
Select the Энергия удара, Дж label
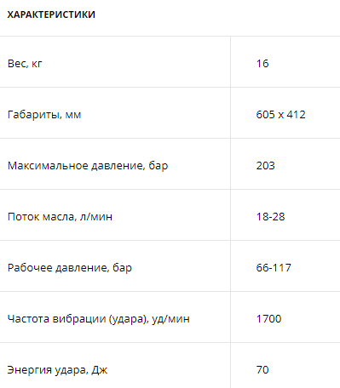tap(57, 370)
